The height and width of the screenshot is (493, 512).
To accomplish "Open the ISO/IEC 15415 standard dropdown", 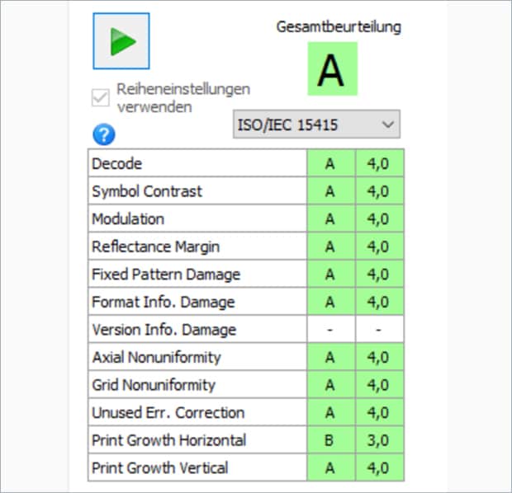I will [317, 124].
